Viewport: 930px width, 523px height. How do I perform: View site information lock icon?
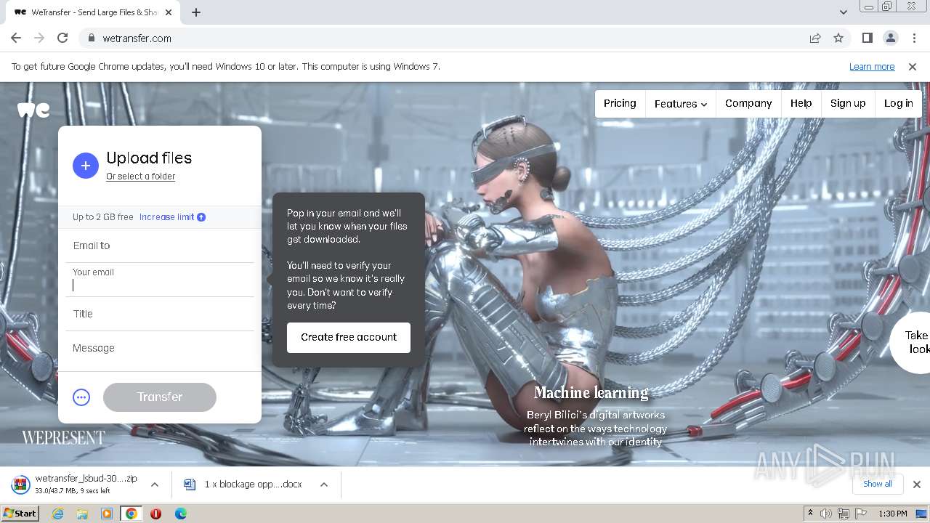point(91,38)
